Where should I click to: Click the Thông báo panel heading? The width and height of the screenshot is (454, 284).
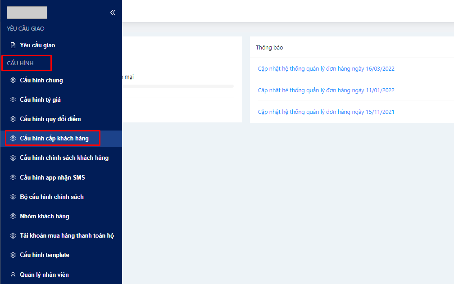pos(269,48)
